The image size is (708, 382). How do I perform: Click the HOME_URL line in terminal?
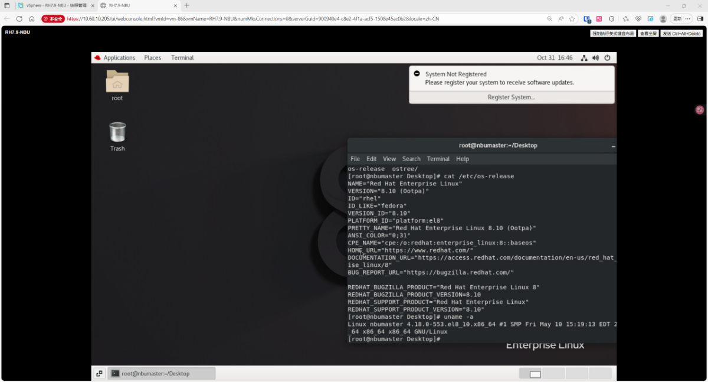pyautogui.click(x=411, y=250)
